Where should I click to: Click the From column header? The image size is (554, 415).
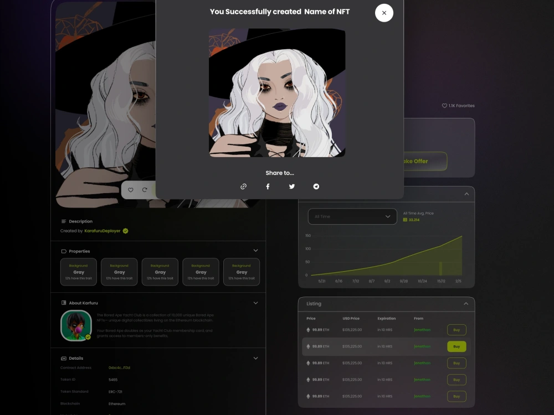tap(419, 318)
